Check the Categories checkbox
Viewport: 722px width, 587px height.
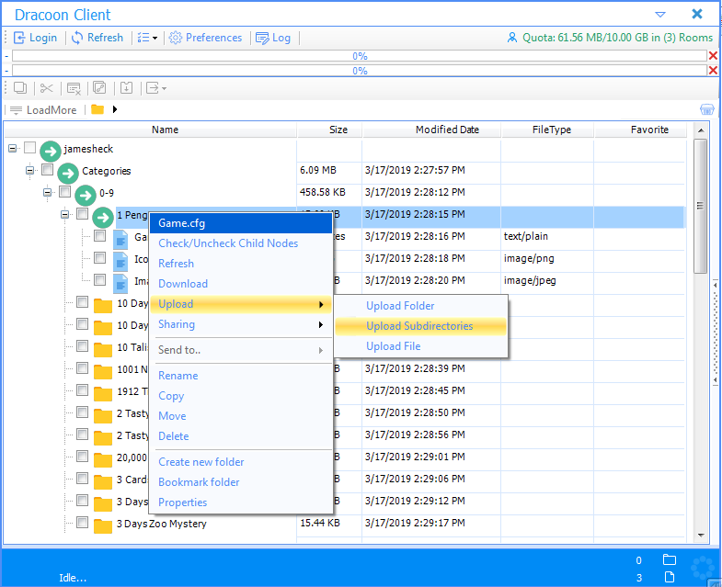point(48,170)
